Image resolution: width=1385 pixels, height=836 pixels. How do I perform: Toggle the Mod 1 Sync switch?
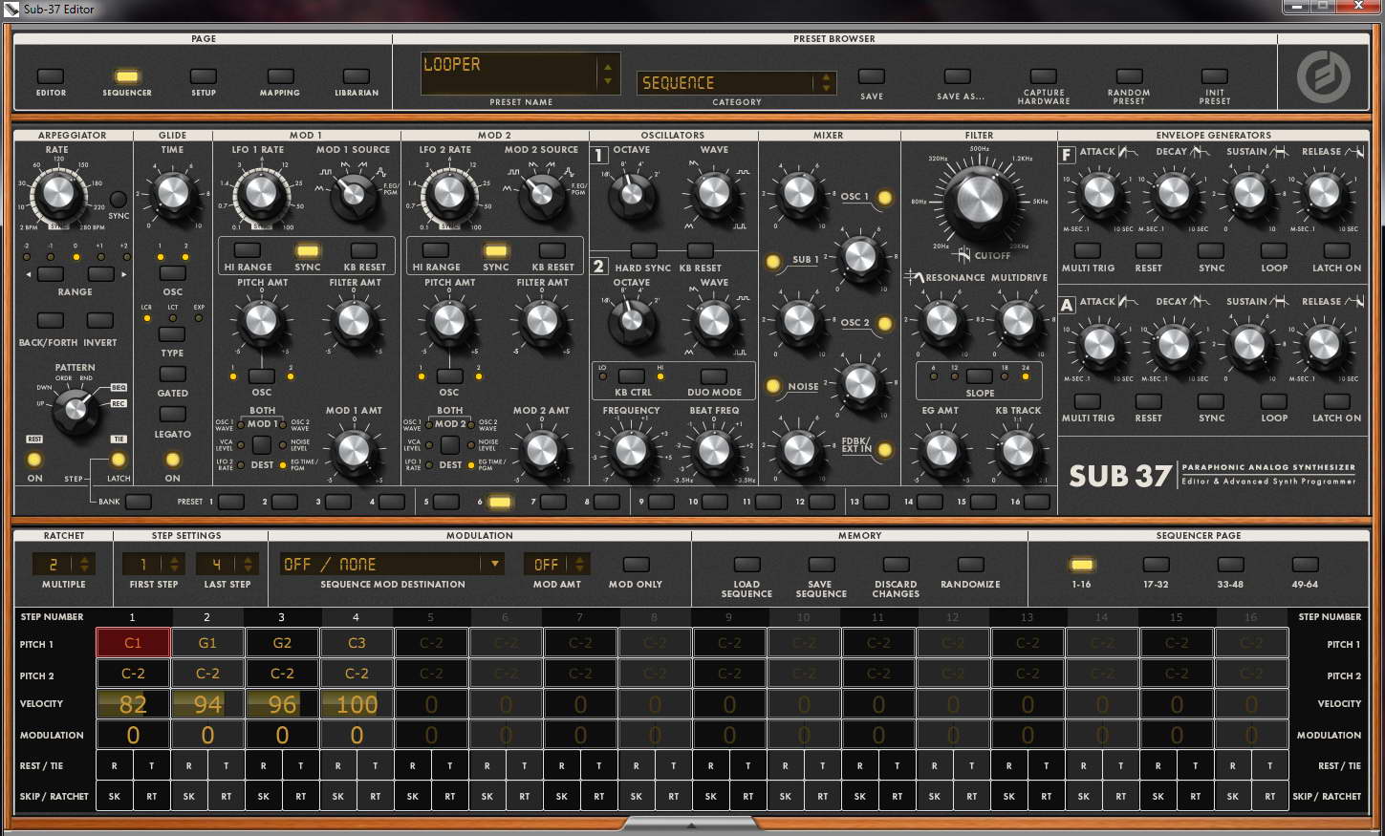[307, 251]
